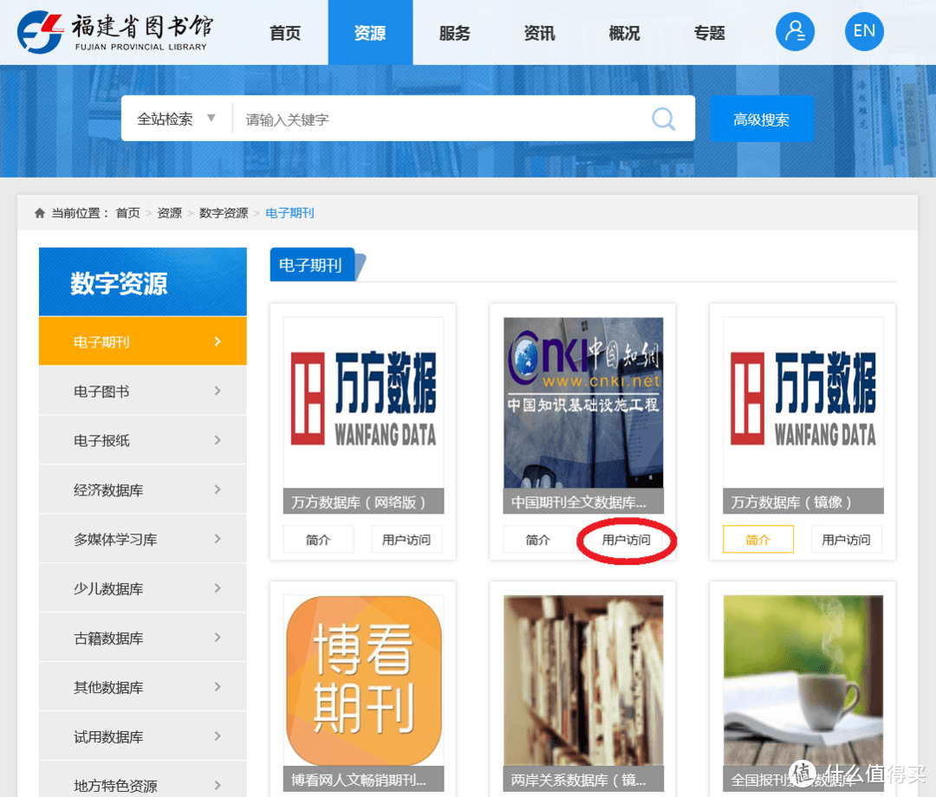The image size is (936, 797).
Task: Open the 两岸关系数据库 bookshelf thumbnail
Action: [583, 680]
